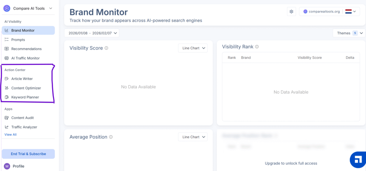Click the Action Center section label
Viewport: 366px width, 171px height.
click(x=15, y=70)
